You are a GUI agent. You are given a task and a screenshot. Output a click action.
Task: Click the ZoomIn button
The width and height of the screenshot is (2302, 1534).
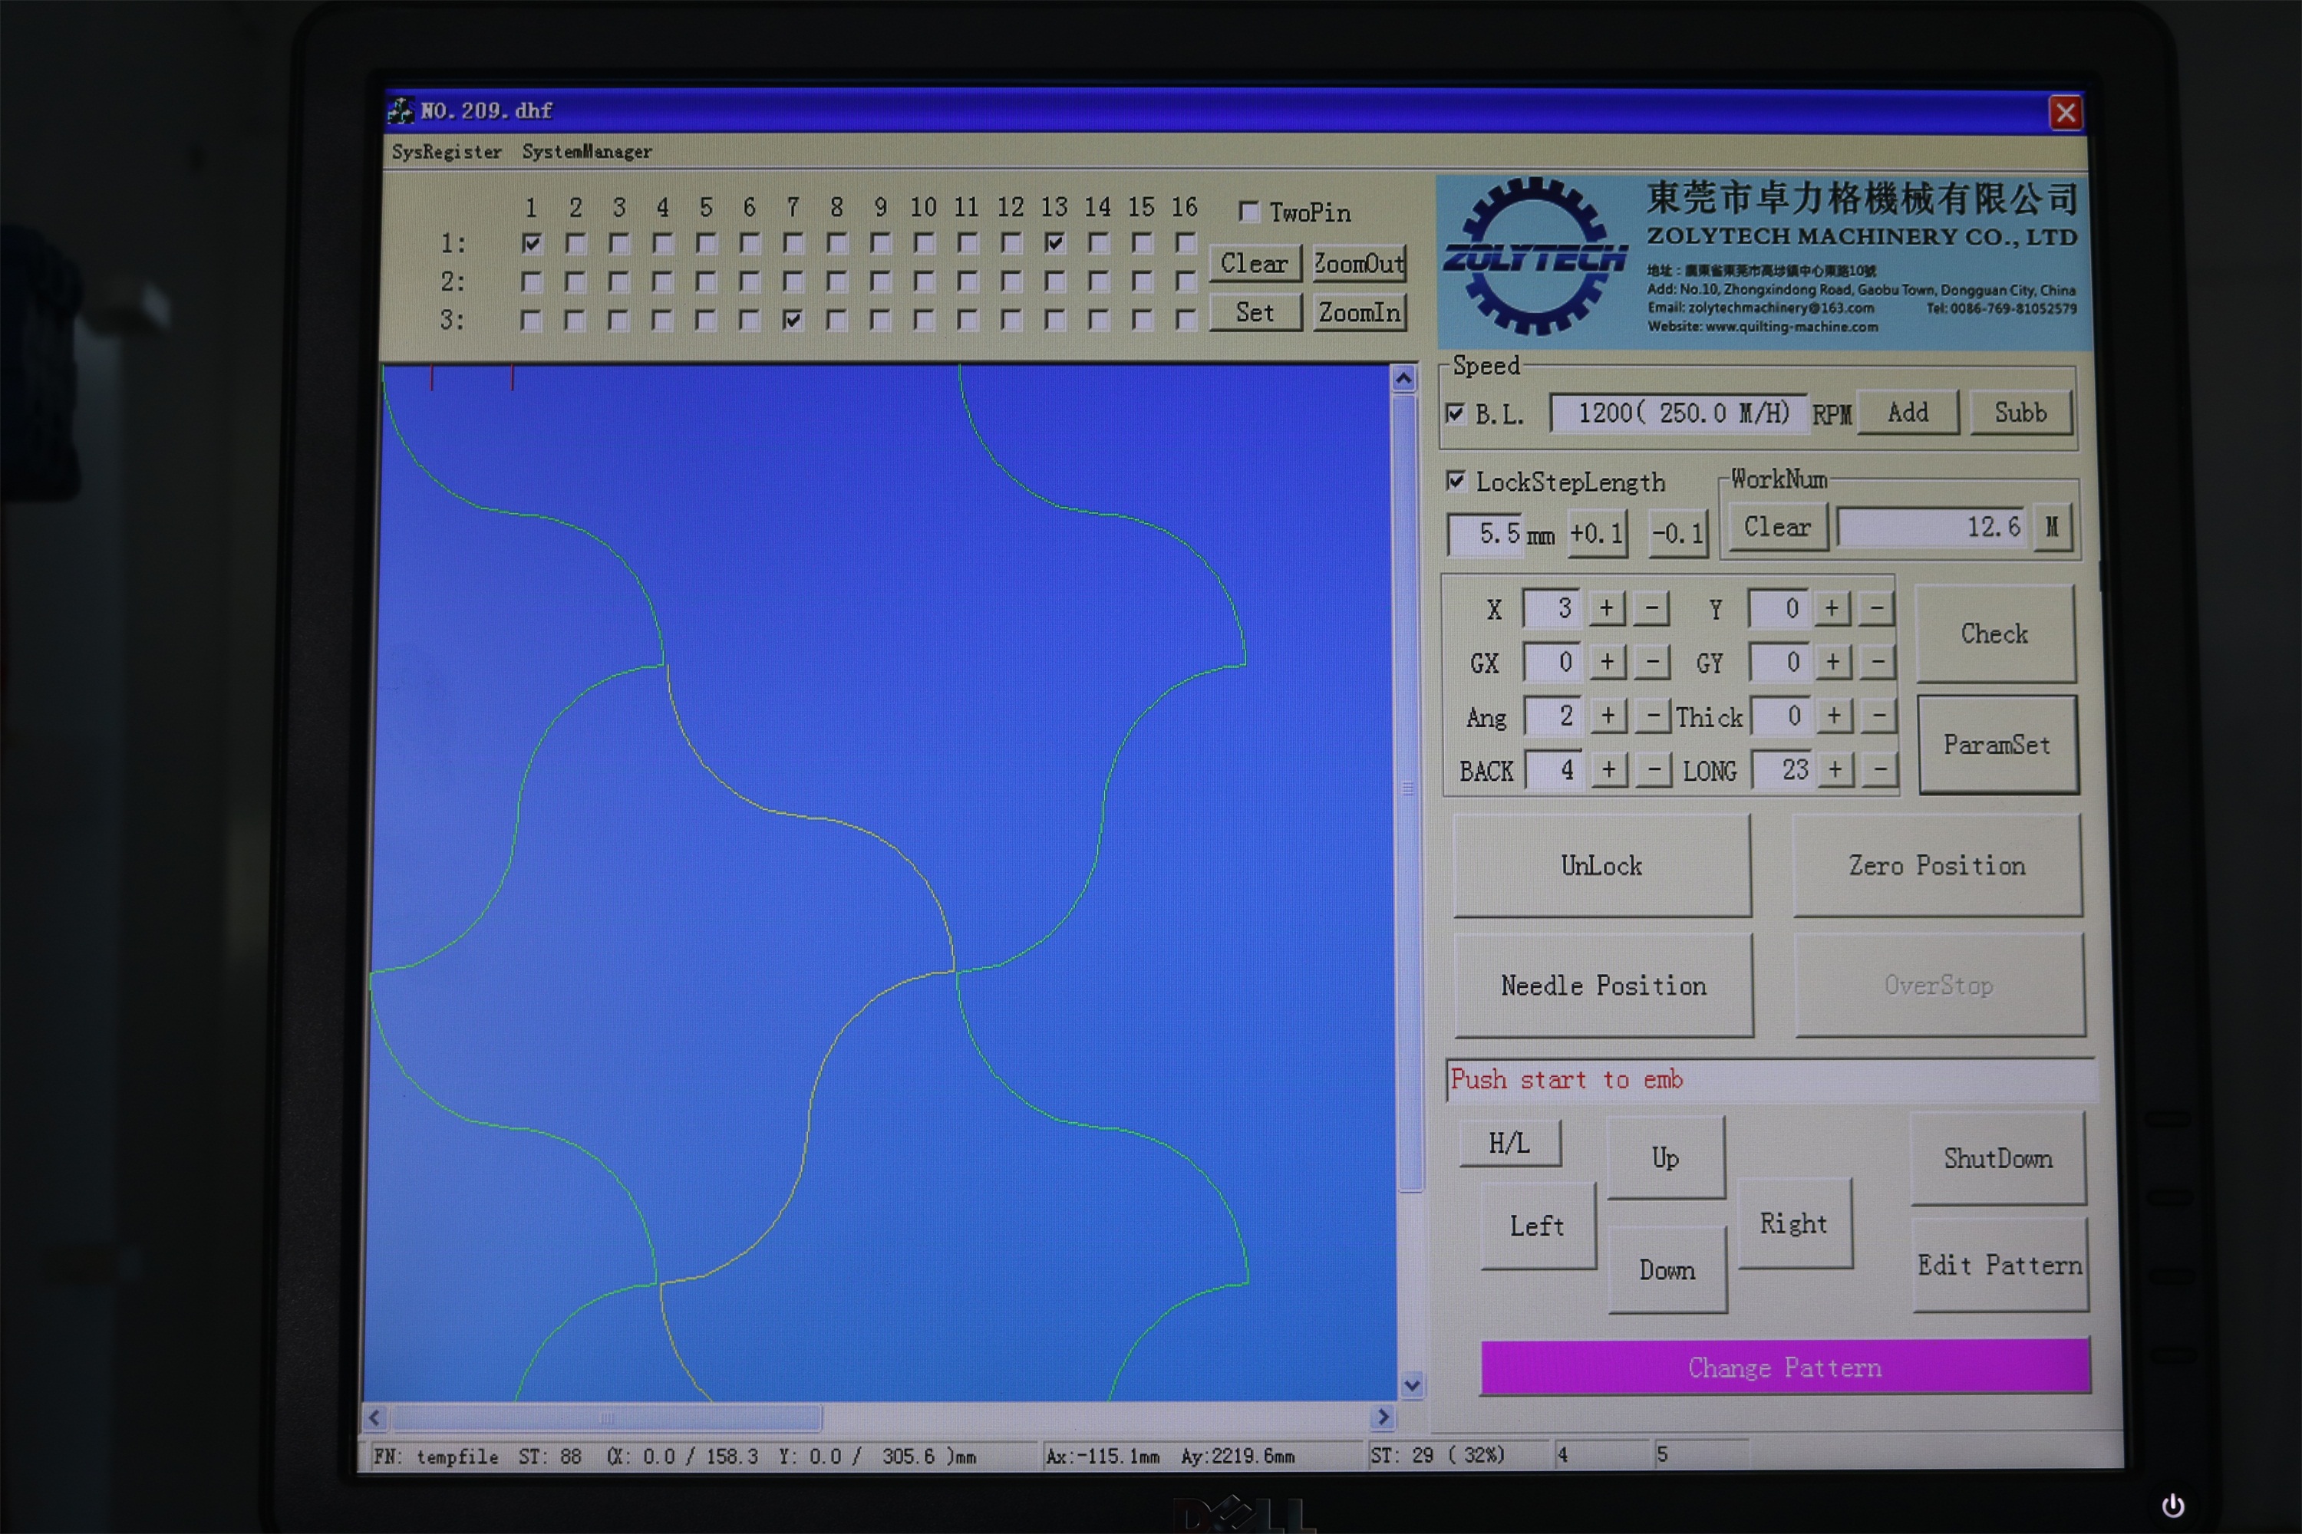(1358, 312)
